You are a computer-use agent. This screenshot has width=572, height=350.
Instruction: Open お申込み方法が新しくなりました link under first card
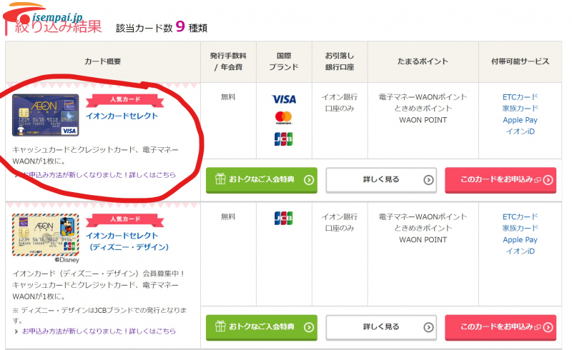(x=99, y=175)
